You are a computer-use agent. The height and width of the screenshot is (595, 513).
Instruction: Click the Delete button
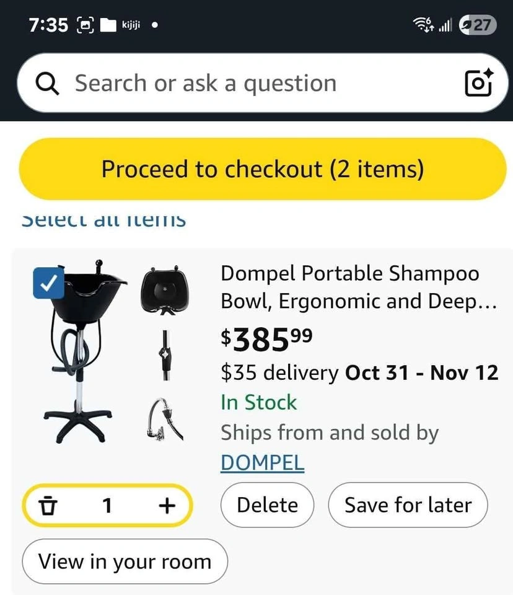click(x=268, y=505)
